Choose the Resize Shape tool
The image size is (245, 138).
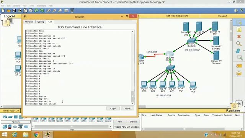click(240, 58)
